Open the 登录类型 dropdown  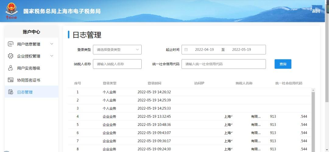pyautogui.click(x=117, y=49)
